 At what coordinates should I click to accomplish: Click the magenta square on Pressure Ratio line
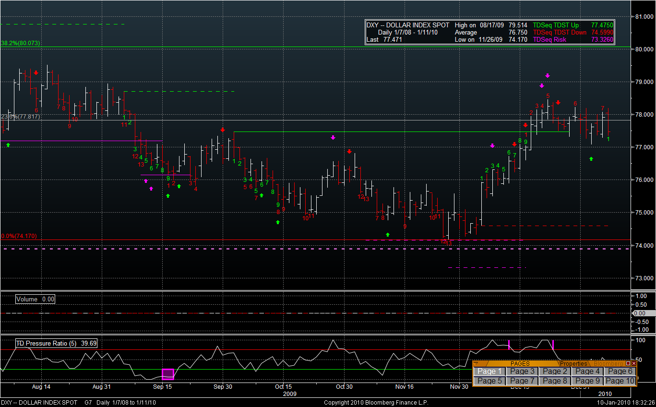pyautogui.click(x=168, y=374)
